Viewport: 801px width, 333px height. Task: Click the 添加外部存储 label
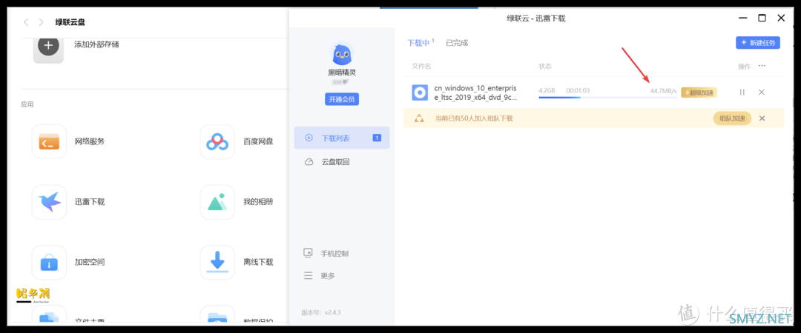point(97,44)
